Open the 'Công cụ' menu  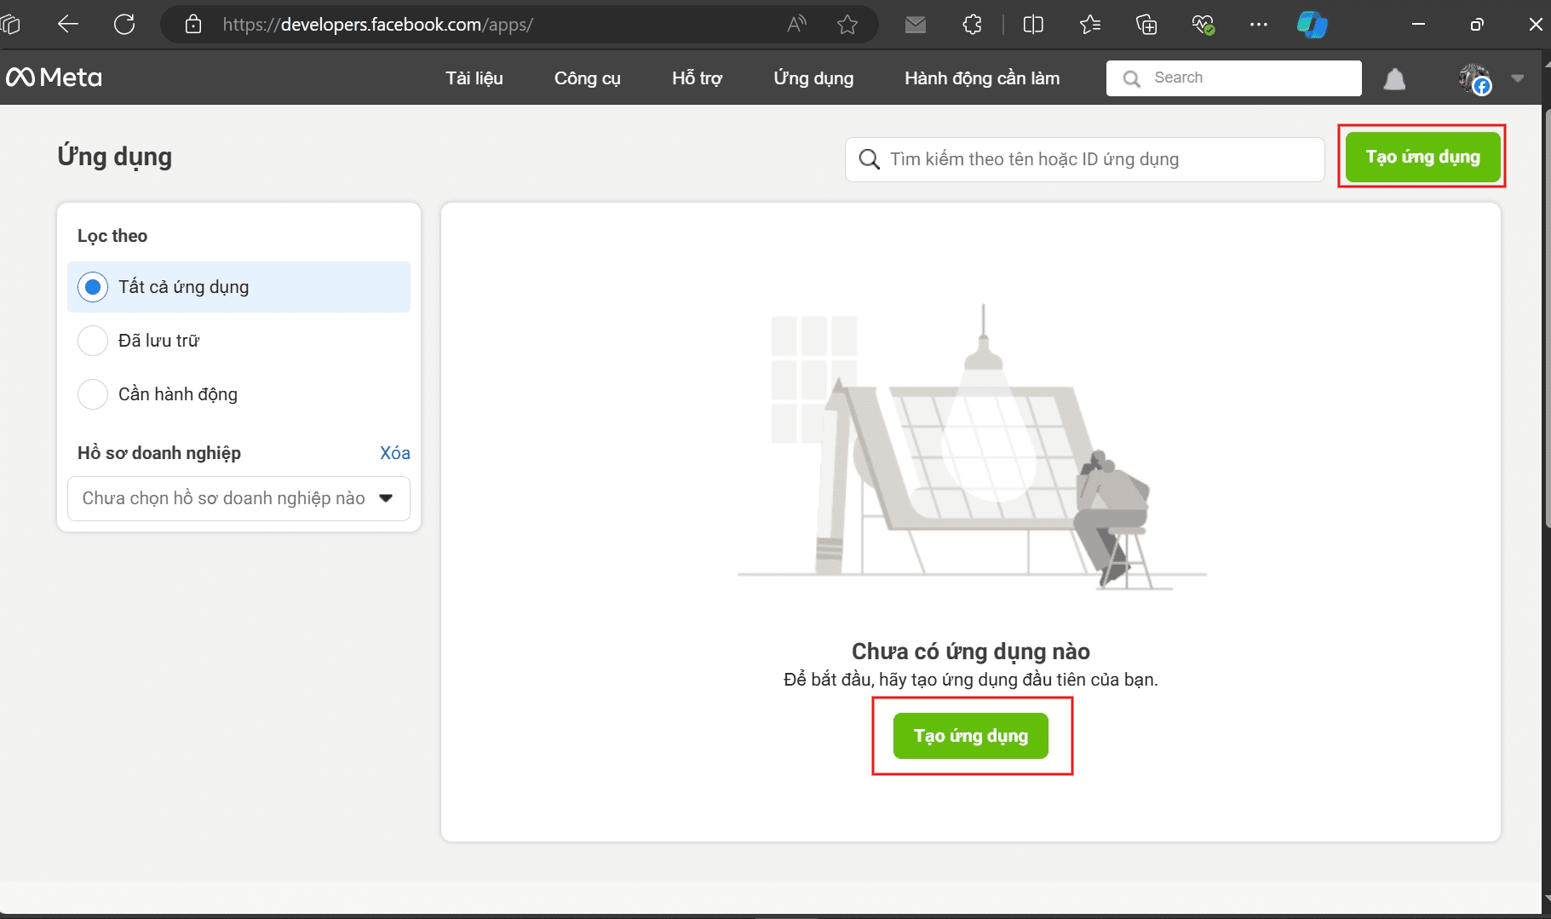tap(587, 78)
